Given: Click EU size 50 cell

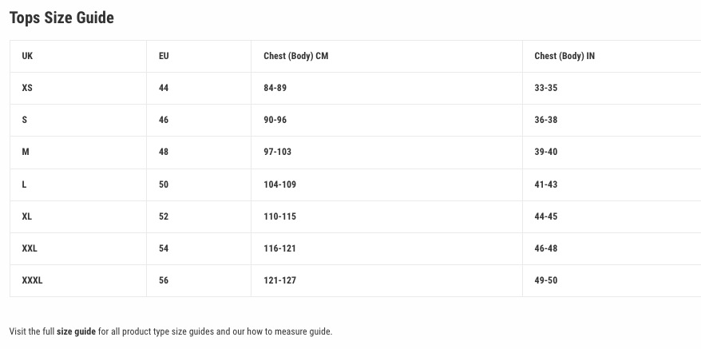Looking at the screenshot, I should coord(164,184).
